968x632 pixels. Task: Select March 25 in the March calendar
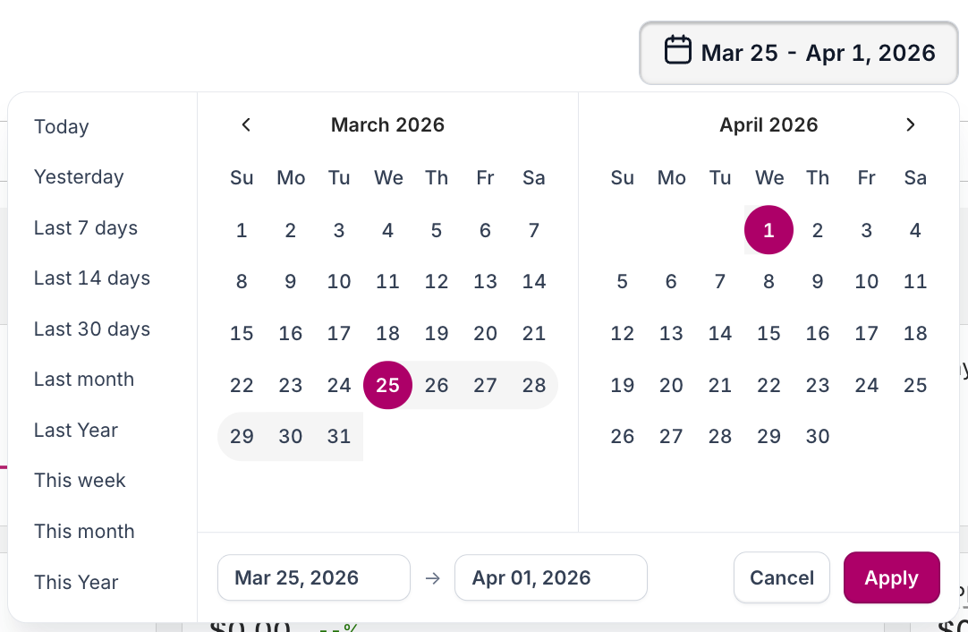387,385
